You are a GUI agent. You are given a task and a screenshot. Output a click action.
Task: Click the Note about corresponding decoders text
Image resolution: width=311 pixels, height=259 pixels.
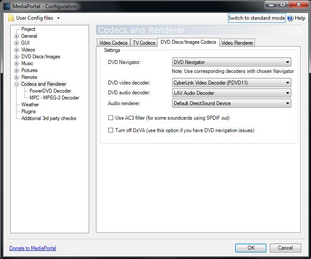click(233, 71)
